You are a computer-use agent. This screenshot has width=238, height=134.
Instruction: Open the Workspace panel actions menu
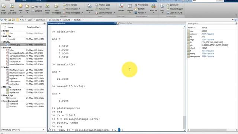(x=236, y=23)
